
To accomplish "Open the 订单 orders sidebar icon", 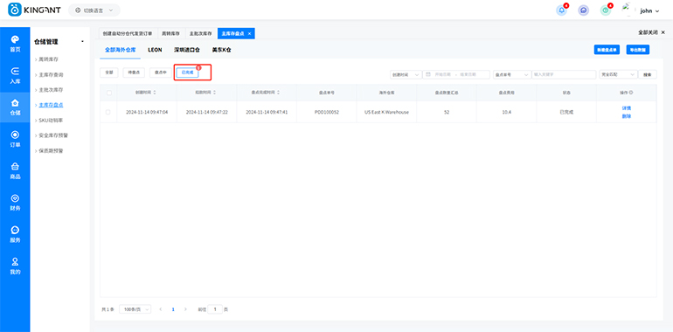I will pos(15,139).
